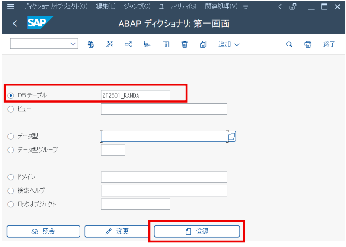The width and height of the screenshot is (346, 247).
Task: Click the ロックオブジェクト input field
Action: 135,204
